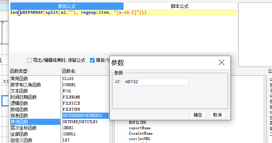This screenshot has height=143, width=272.
Task: Choose LET in function name list
Action: [x=86, y=140]
